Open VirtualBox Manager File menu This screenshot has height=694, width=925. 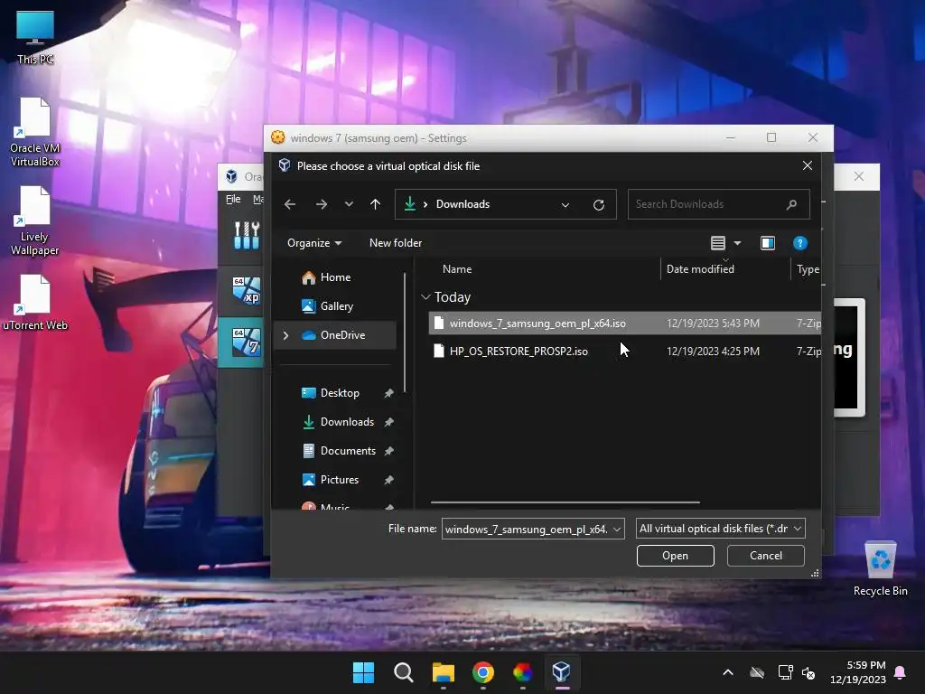coord(233,199)
